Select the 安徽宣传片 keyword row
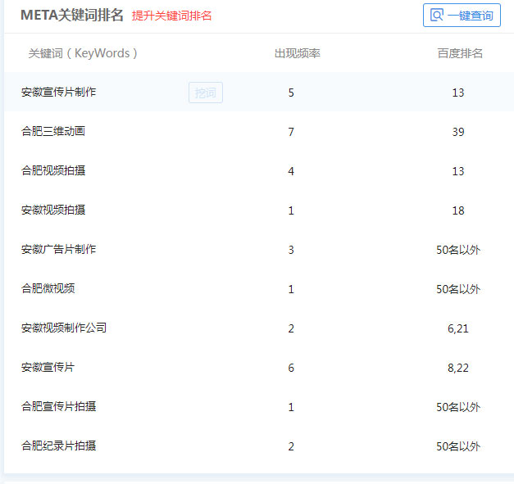514x484 pixels. [48, 367]
